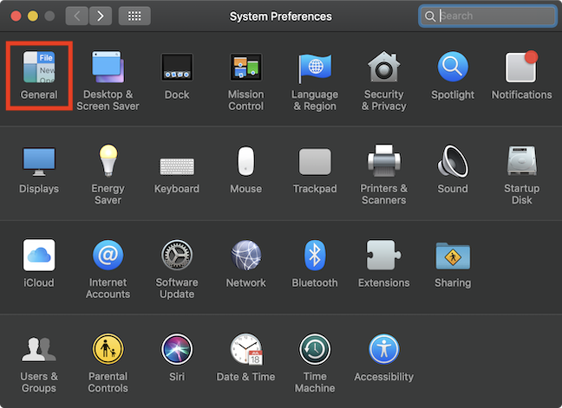
Task: Click into the Search field
Action: click(x=487, y=16)
